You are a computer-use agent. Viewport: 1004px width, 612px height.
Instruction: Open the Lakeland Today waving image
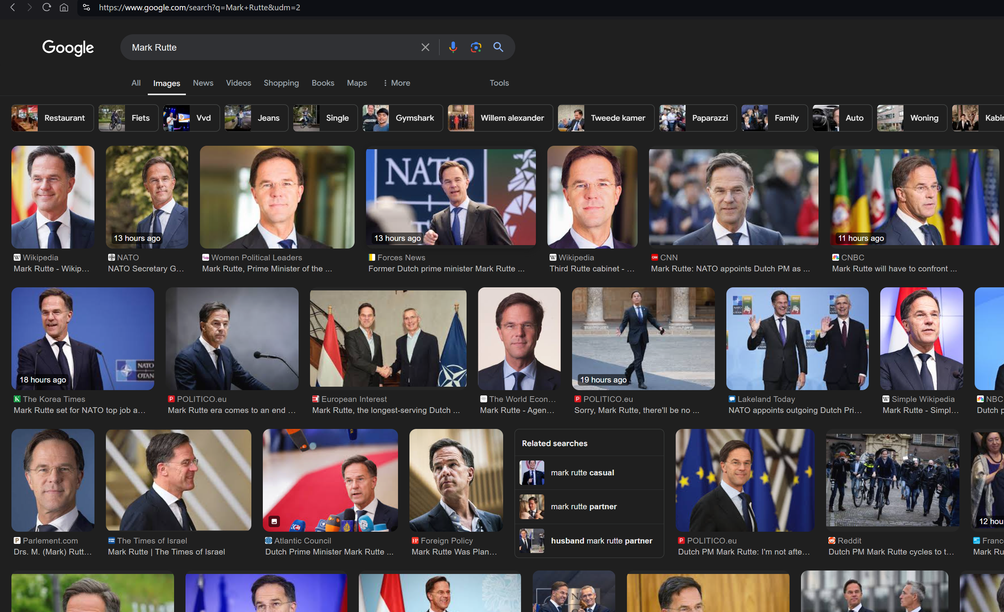(798, 339)
